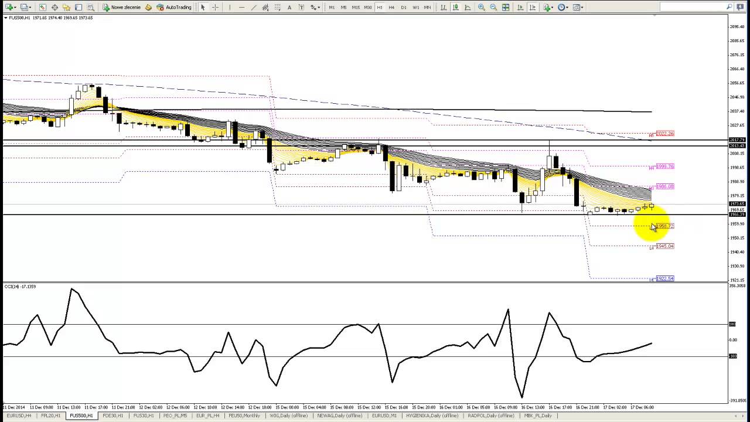This screenshot has height=422, width=750.
Task: Switch to FPL20,H1 chart tab
Action: 50,416
